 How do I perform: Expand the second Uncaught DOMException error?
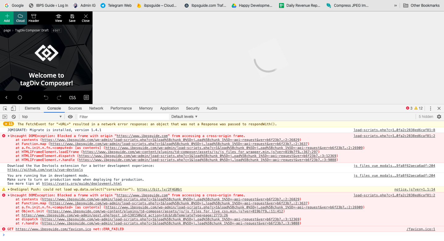click(9, 195)
